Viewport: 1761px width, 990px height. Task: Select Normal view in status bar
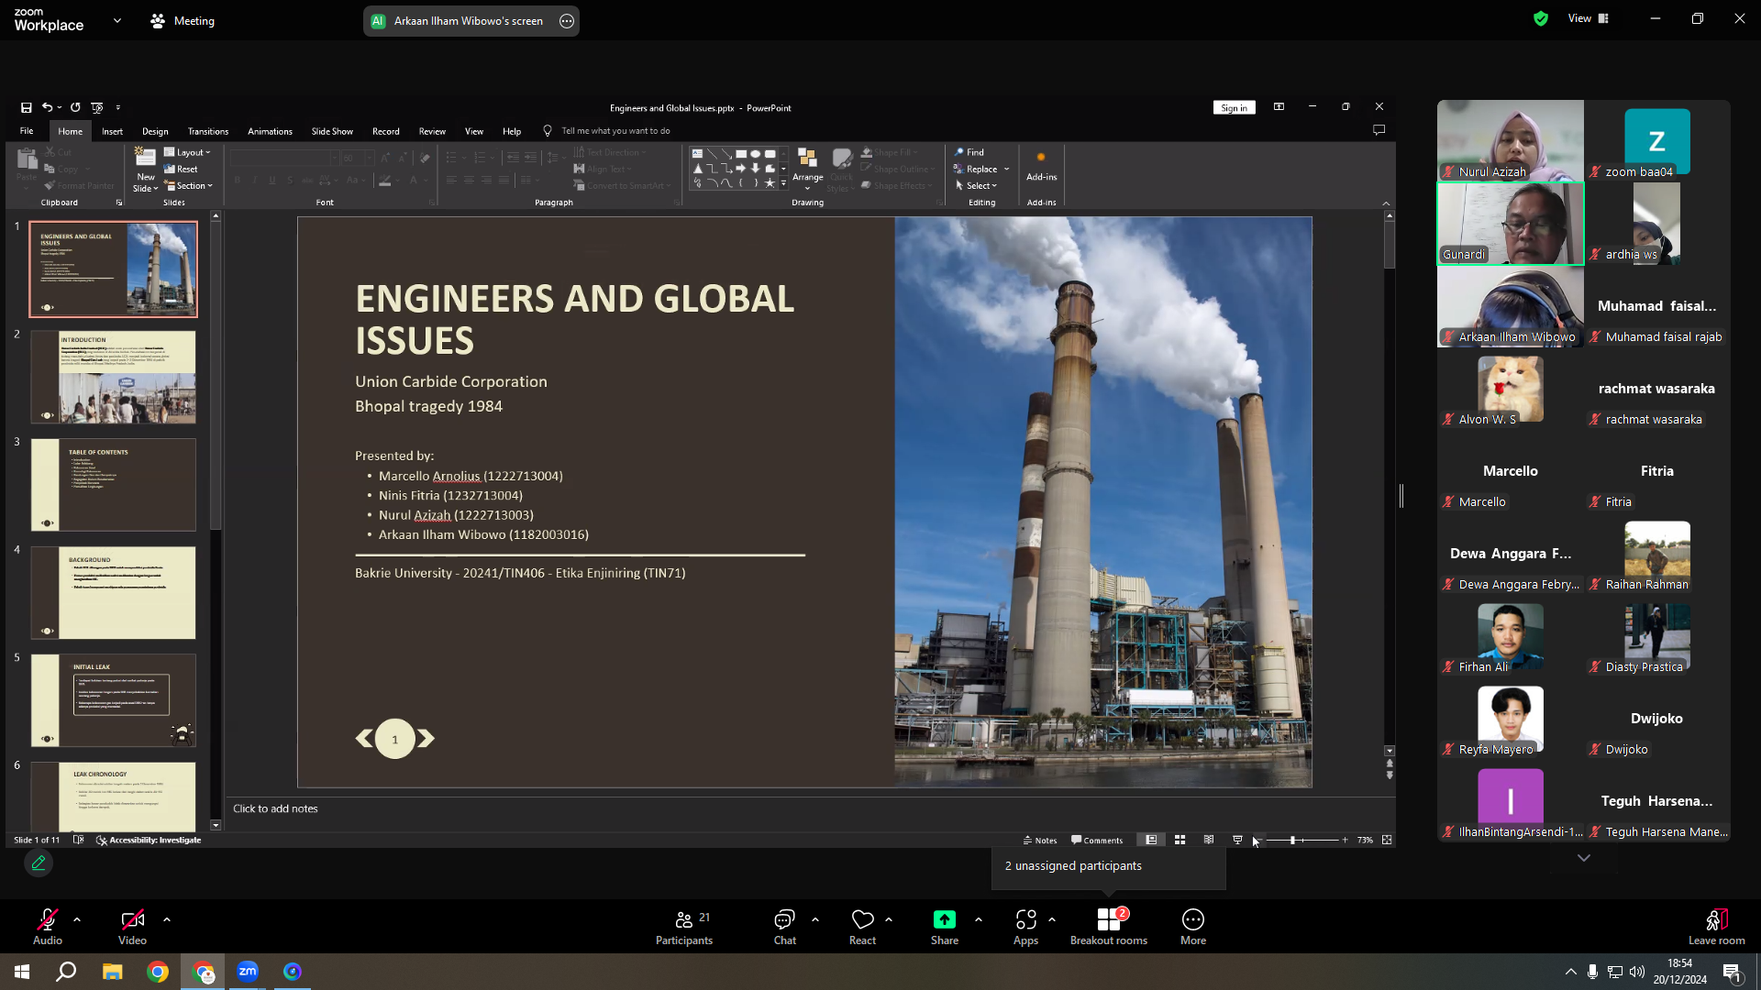1151,840
